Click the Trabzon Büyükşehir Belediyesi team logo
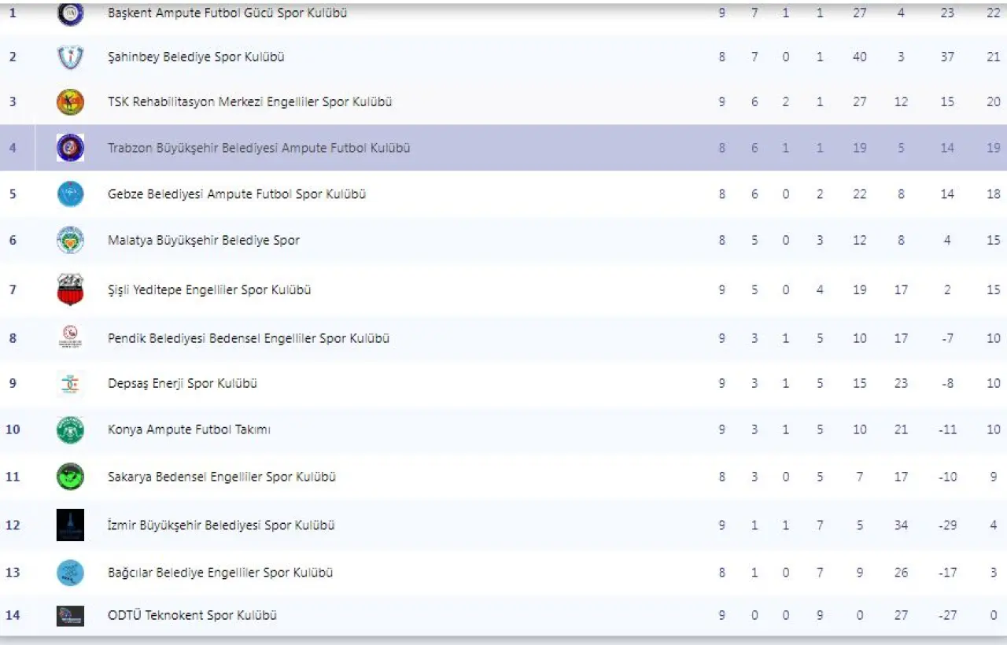Image resolution: width=1007 pixels, height=645 pixels. (x=70, y=148)
